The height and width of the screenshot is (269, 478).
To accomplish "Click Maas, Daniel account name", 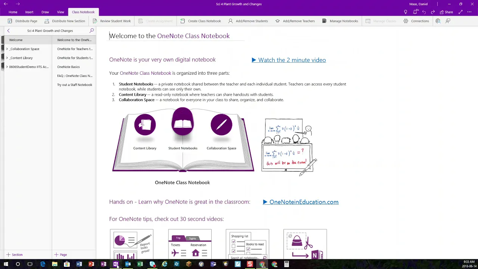I will [418, 4].
